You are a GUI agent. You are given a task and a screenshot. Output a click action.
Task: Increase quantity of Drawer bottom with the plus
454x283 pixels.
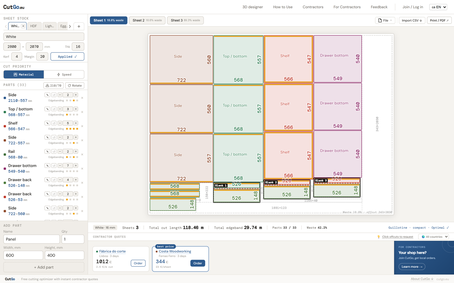(76, 166)
